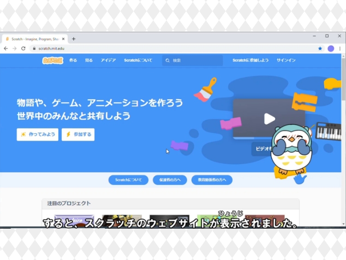This screenshot has height=260, width=346.
Task: Reload the Scratch page
Action: pos(24,48)
